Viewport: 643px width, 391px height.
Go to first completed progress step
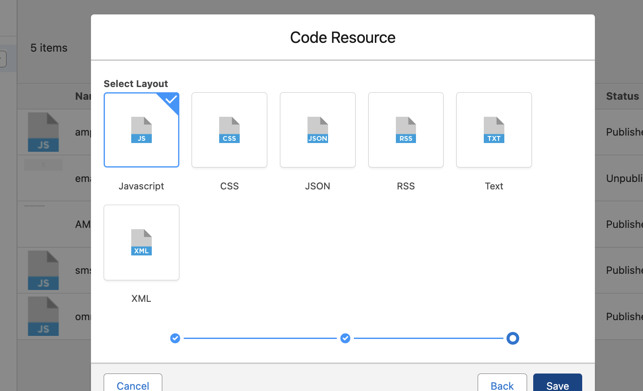(175, 338)
